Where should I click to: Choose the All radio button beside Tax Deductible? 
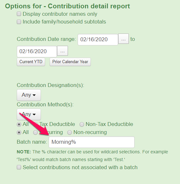[19, 124]
